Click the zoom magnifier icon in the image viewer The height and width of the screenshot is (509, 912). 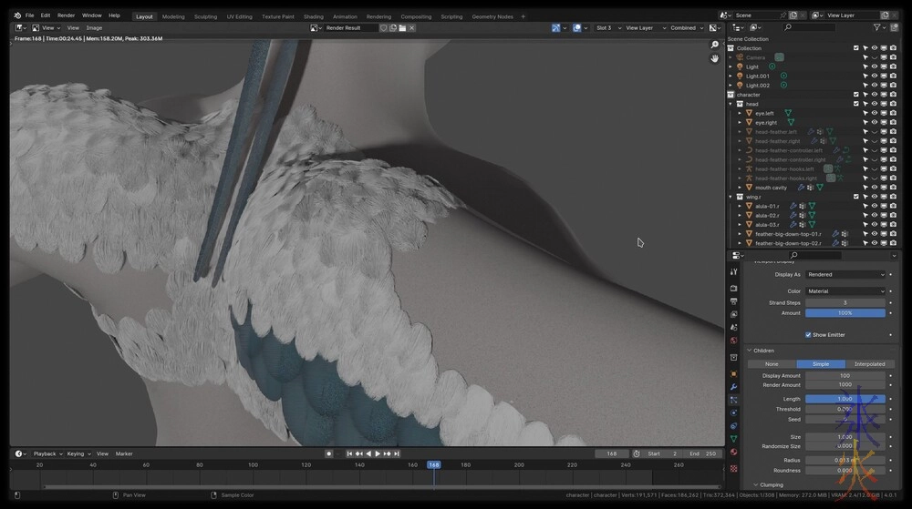pyautogui.click(x=715, y=44)
